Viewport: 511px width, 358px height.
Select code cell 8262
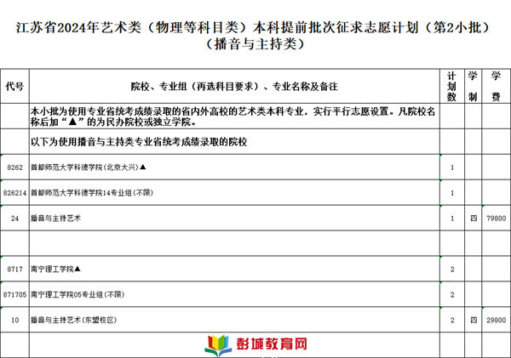pos(14,168)
